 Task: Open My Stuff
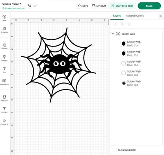pyautogui.click(x=99, y=6)
